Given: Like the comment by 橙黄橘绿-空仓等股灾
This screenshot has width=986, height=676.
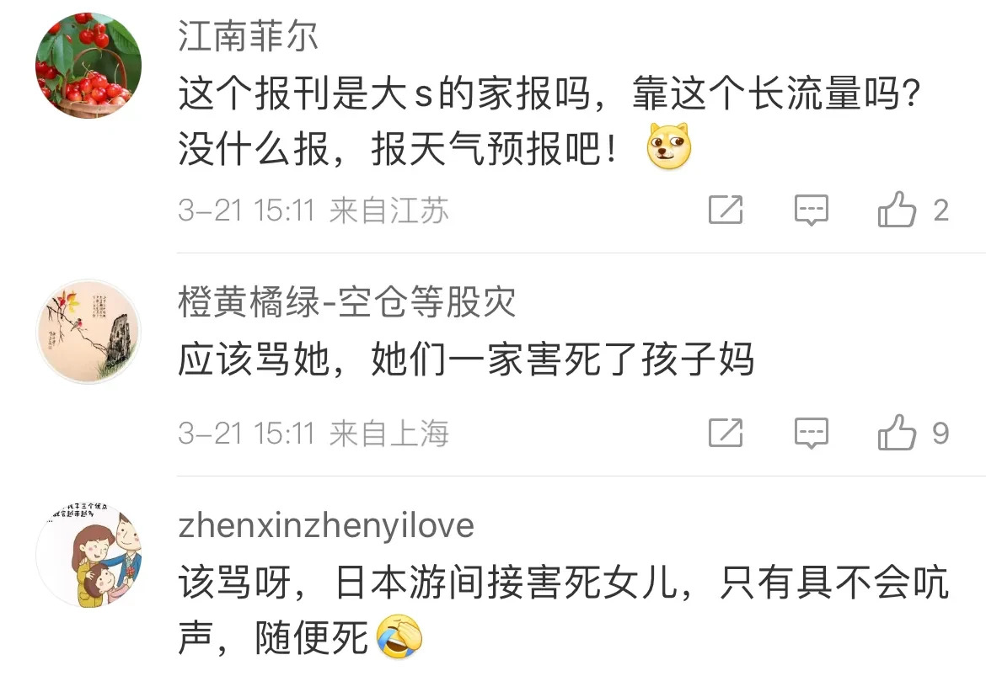Looking at the screenshot, I should coord(897,432).
